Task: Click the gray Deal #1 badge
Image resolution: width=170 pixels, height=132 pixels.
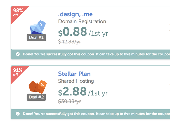Action: 36,37
